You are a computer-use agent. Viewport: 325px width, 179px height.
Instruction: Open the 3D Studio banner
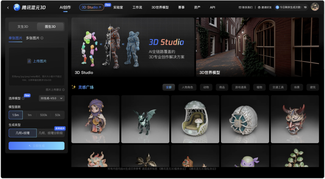click(x=133, y=47)
